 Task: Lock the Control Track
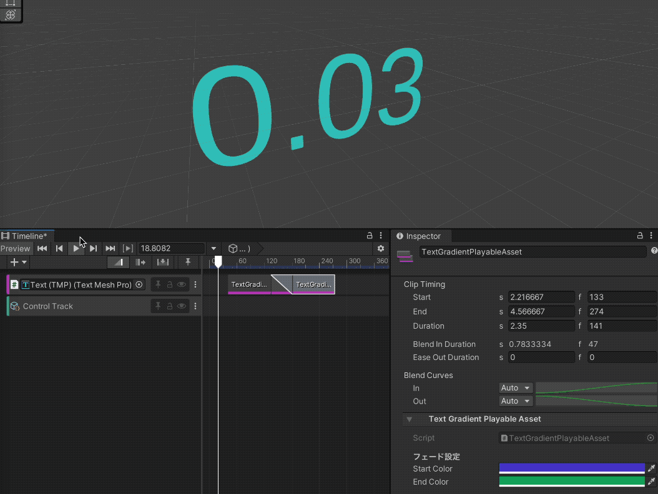(170, 306)
